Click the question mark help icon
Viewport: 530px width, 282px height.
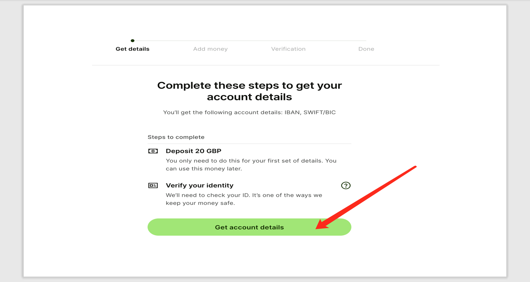[x=345, y=185]
